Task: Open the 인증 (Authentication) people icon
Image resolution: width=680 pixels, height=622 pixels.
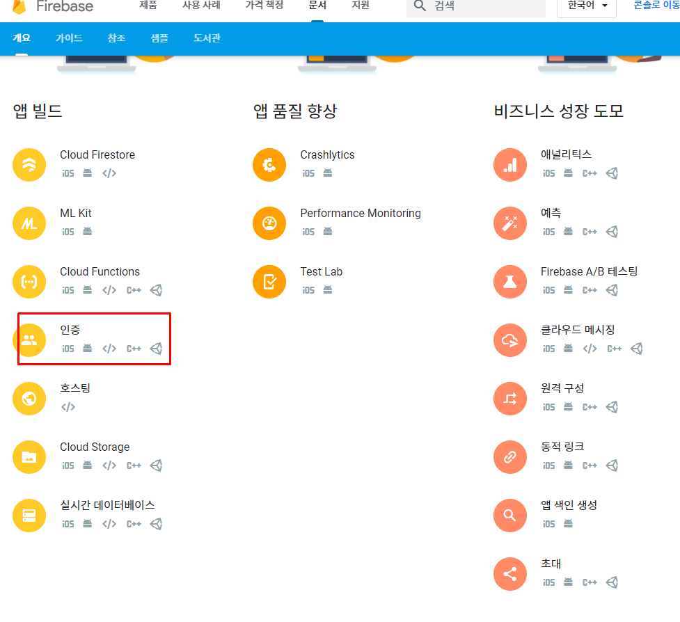Action: (x=29, y=340)
